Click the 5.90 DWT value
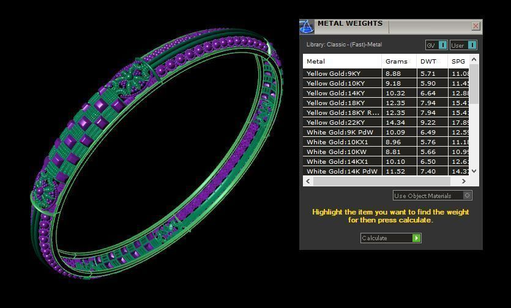 click(x=428, y=83)
